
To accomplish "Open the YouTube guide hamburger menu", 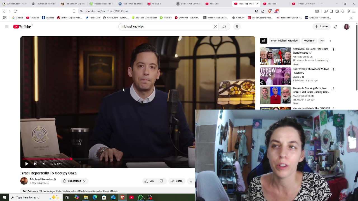I will [7, 27].
